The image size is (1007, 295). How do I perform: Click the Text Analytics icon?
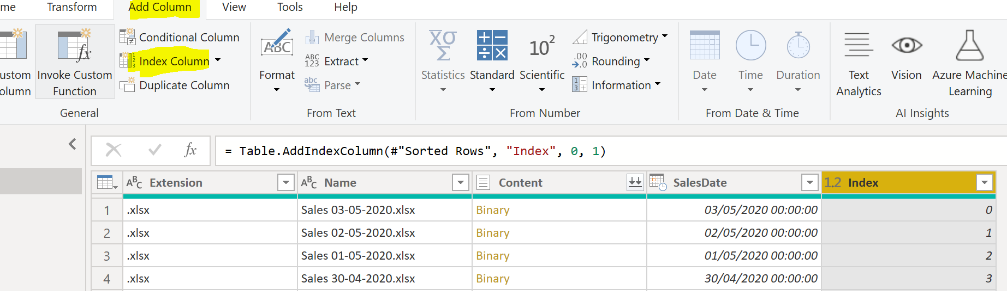pyautogui.click(x=859, y=45)
